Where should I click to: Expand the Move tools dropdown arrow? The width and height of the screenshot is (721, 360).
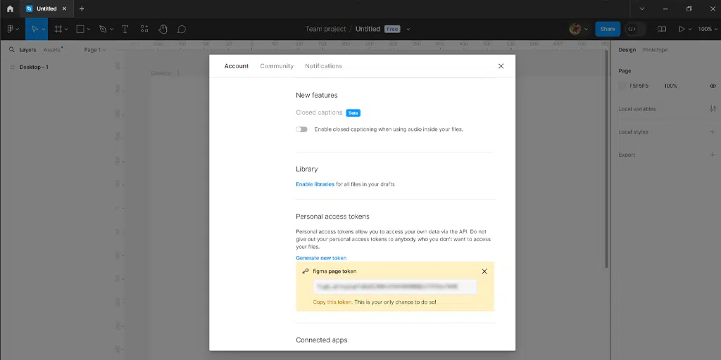pyautogui.click(x=44, y=29)
